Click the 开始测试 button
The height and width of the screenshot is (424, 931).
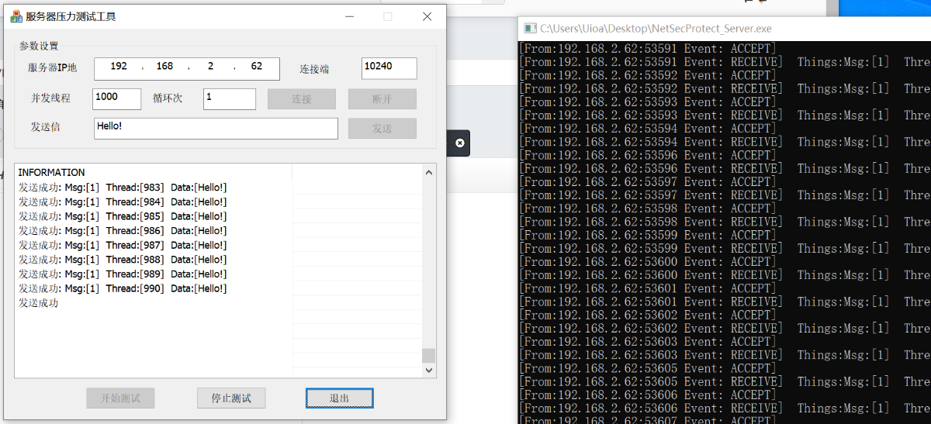[120, 398]
